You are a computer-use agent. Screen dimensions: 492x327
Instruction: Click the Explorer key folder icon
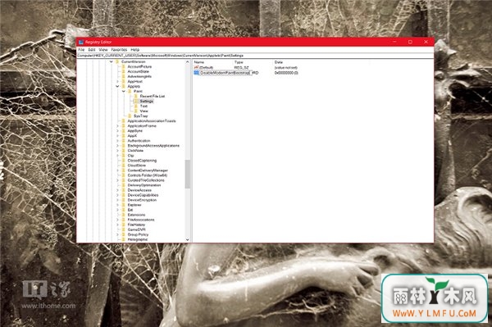point(123,205)
